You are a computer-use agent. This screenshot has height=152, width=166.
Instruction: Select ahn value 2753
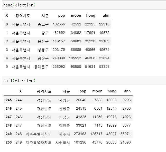126,108
